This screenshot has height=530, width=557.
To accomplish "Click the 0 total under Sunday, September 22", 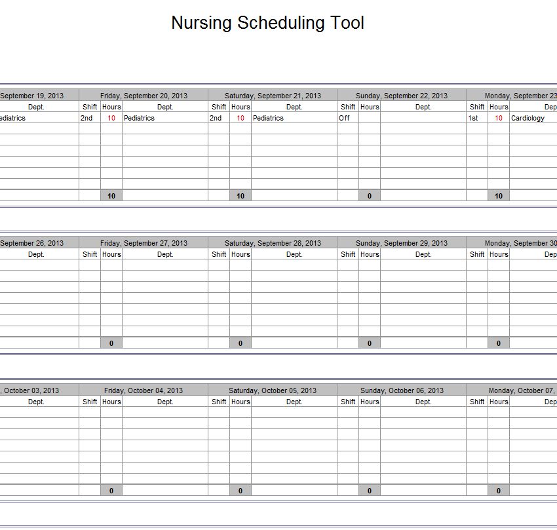I will click(x=370, y=196).
